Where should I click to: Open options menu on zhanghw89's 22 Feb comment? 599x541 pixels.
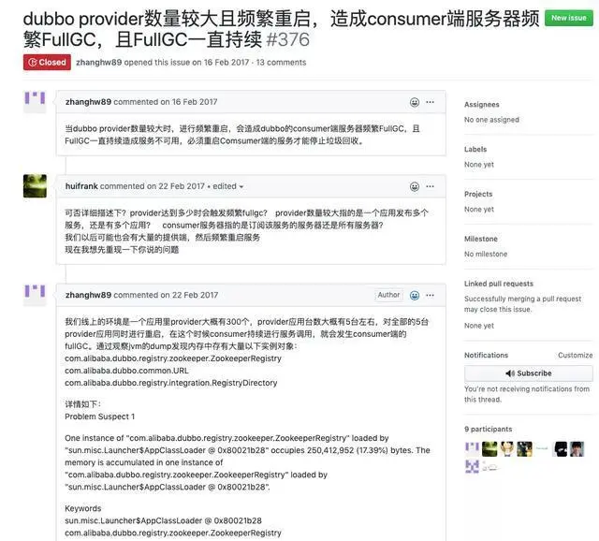click(x=431, y=296)
